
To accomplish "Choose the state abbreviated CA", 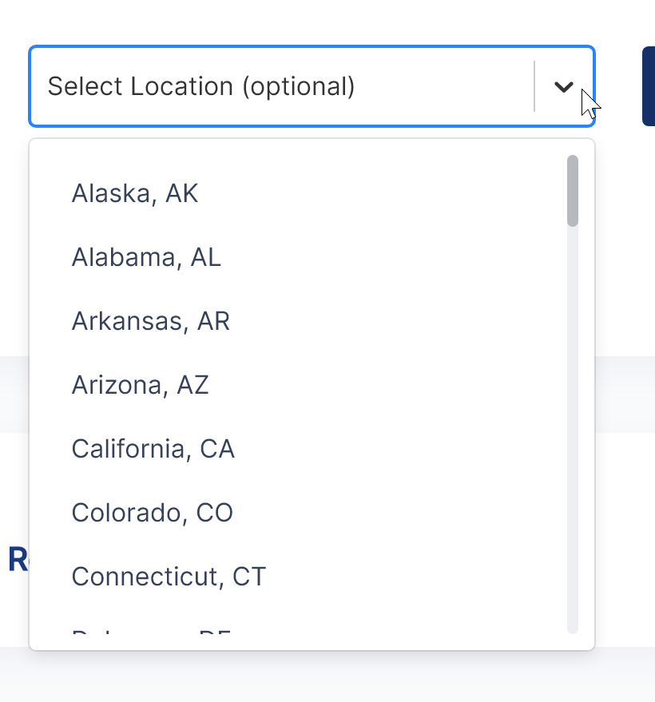I will click(153, 449).
